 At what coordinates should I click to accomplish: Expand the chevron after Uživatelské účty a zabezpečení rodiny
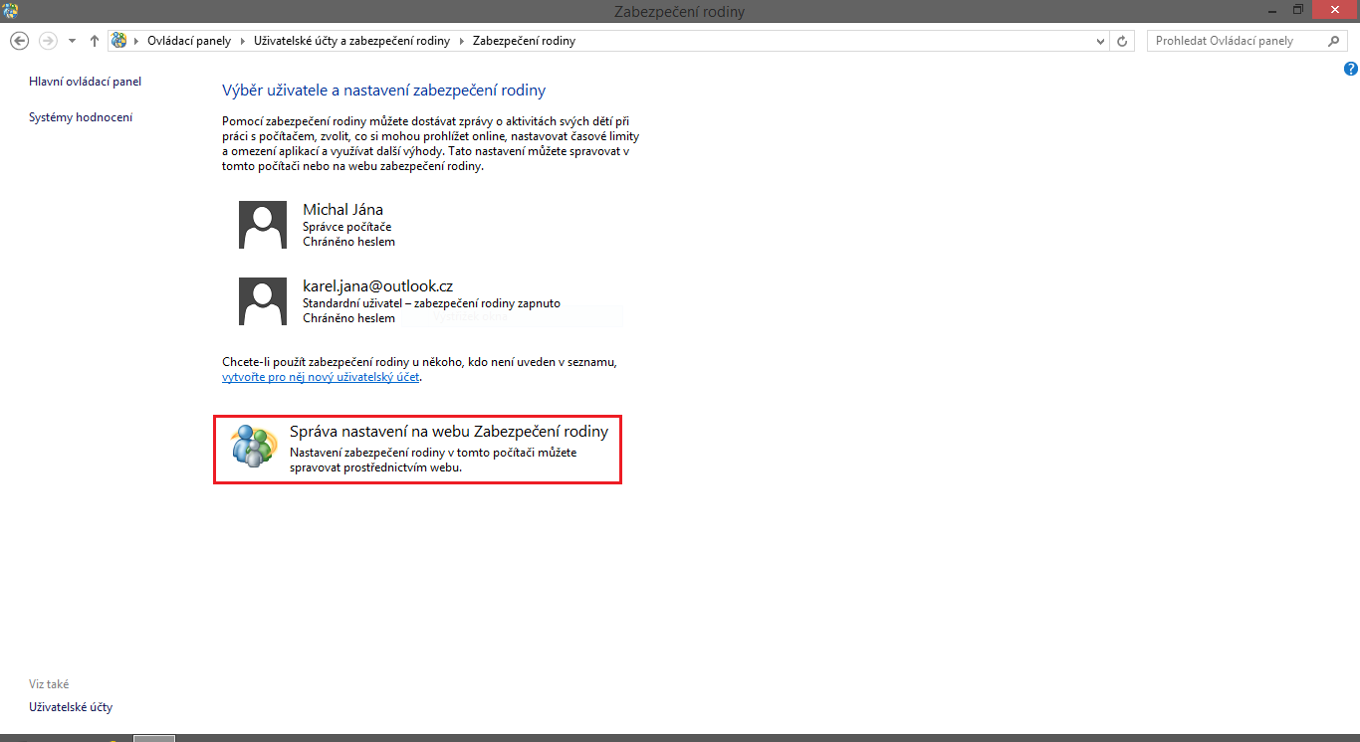click(460, 41)
